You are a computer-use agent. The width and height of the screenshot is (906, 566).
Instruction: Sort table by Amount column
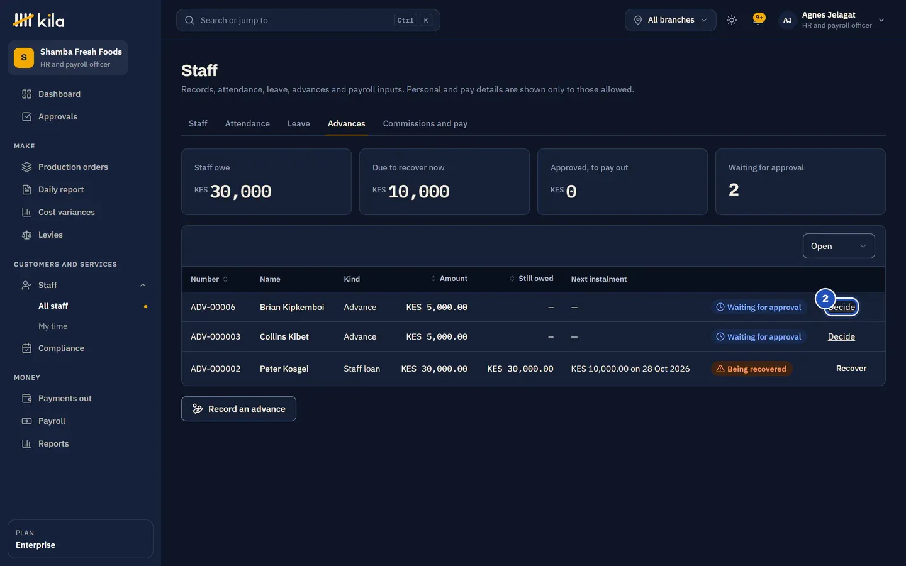pos(449,279)
